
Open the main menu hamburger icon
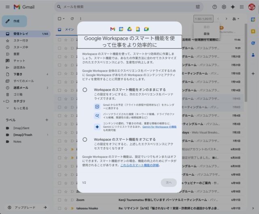(x=8, y=7)
